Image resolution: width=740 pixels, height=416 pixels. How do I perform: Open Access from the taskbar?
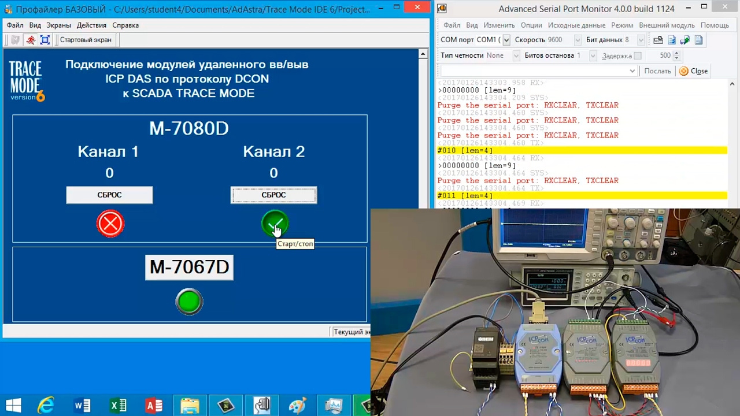[154, 406]
